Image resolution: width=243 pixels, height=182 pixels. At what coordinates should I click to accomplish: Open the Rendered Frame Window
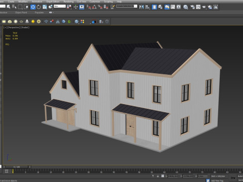click(198, 7)
